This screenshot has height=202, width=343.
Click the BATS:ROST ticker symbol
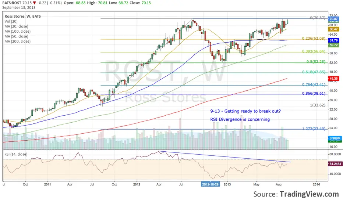12,3
